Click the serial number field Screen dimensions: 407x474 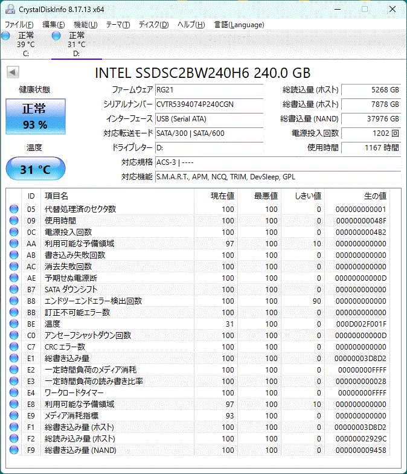point(208,104)
